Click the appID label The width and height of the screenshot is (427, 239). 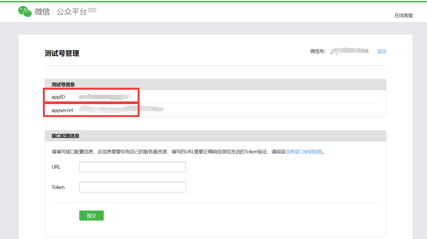point(58,97)
